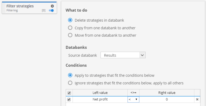The image size is (206, 106).
Task: Click the Left value column header
Action: (100, 93)
